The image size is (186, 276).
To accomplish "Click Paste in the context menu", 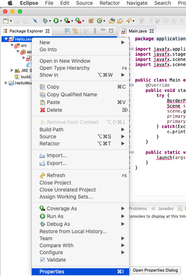I will [x=80, y=102].
